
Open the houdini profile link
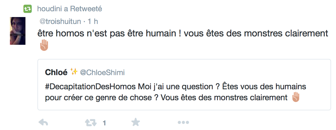coord(49,9)
